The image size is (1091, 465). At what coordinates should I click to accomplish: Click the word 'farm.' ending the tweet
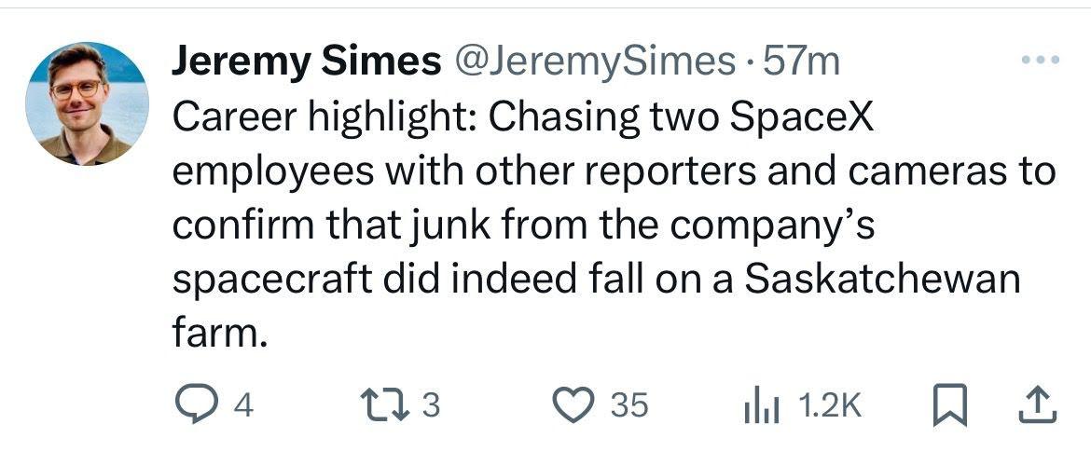tap(214, 333)
